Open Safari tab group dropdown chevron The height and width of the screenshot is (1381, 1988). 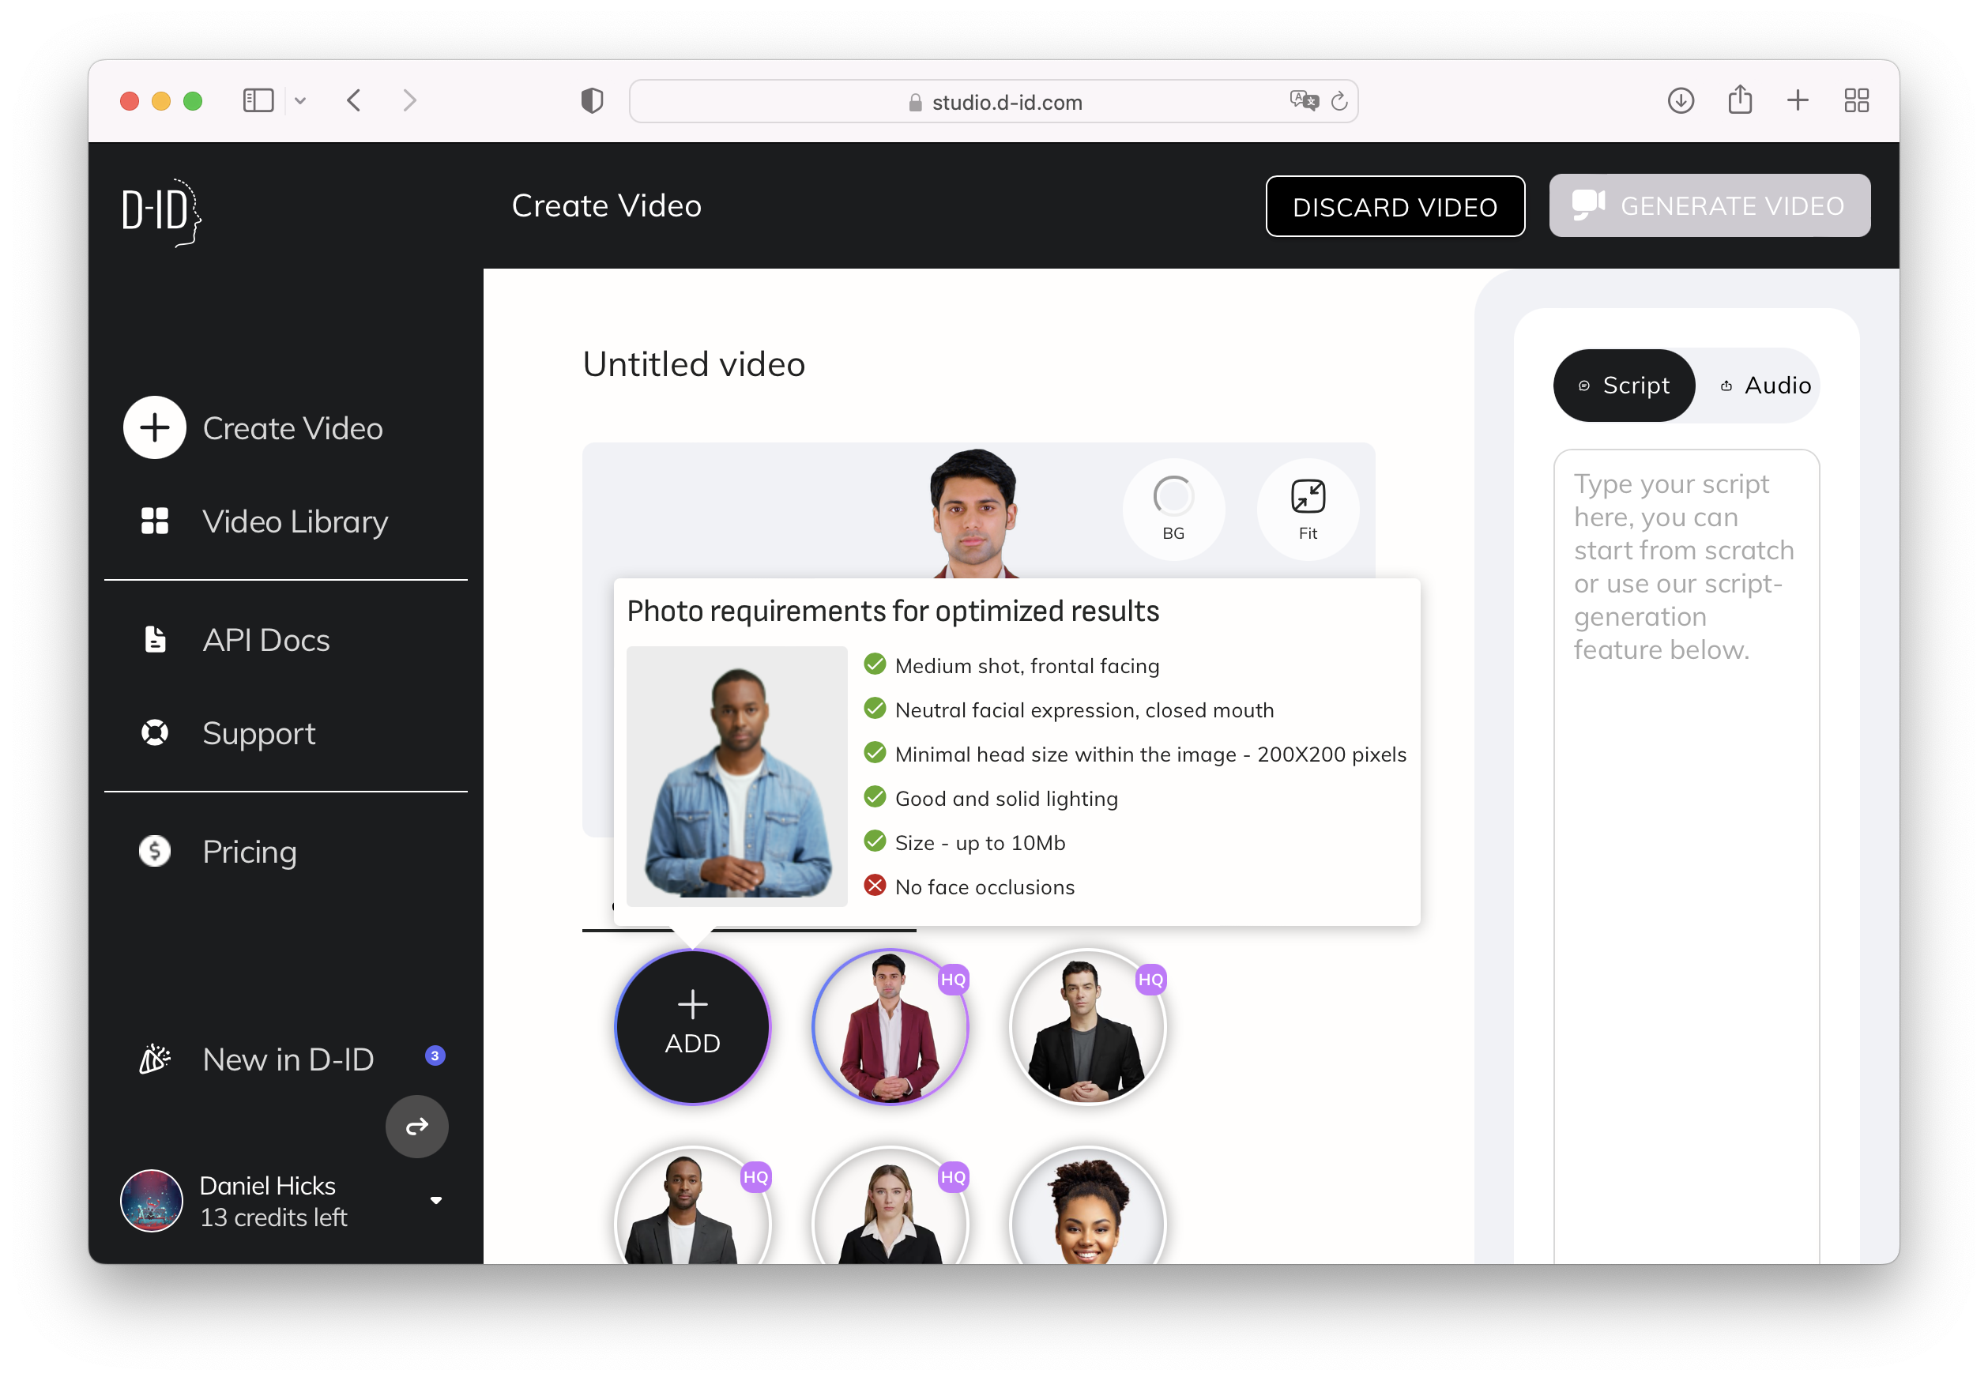pos(299,100)
